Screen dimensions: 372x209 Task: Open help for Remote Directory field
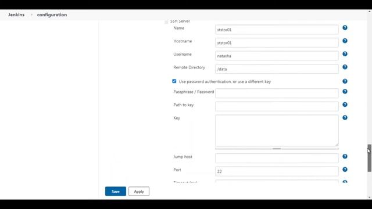[345, 67]
